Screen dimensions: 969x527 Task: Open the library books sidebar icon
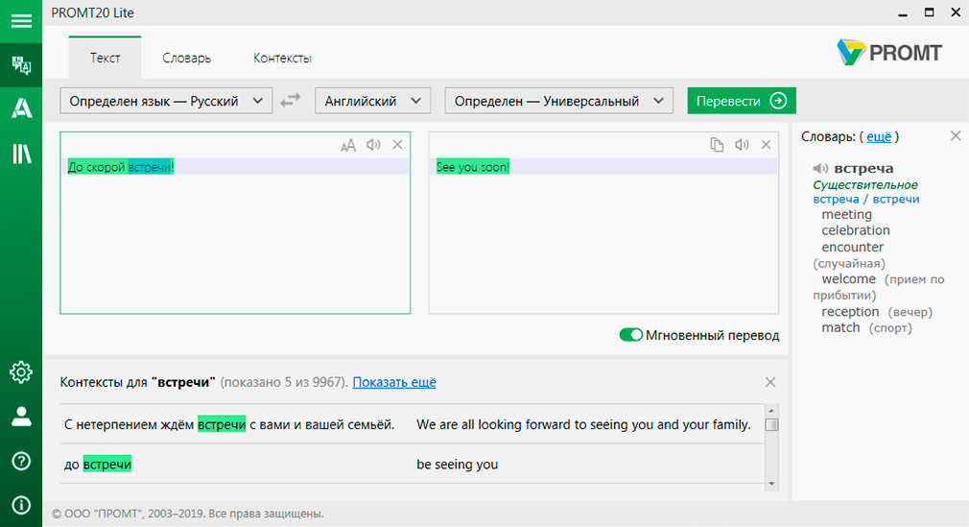click(x=21, y=154)
